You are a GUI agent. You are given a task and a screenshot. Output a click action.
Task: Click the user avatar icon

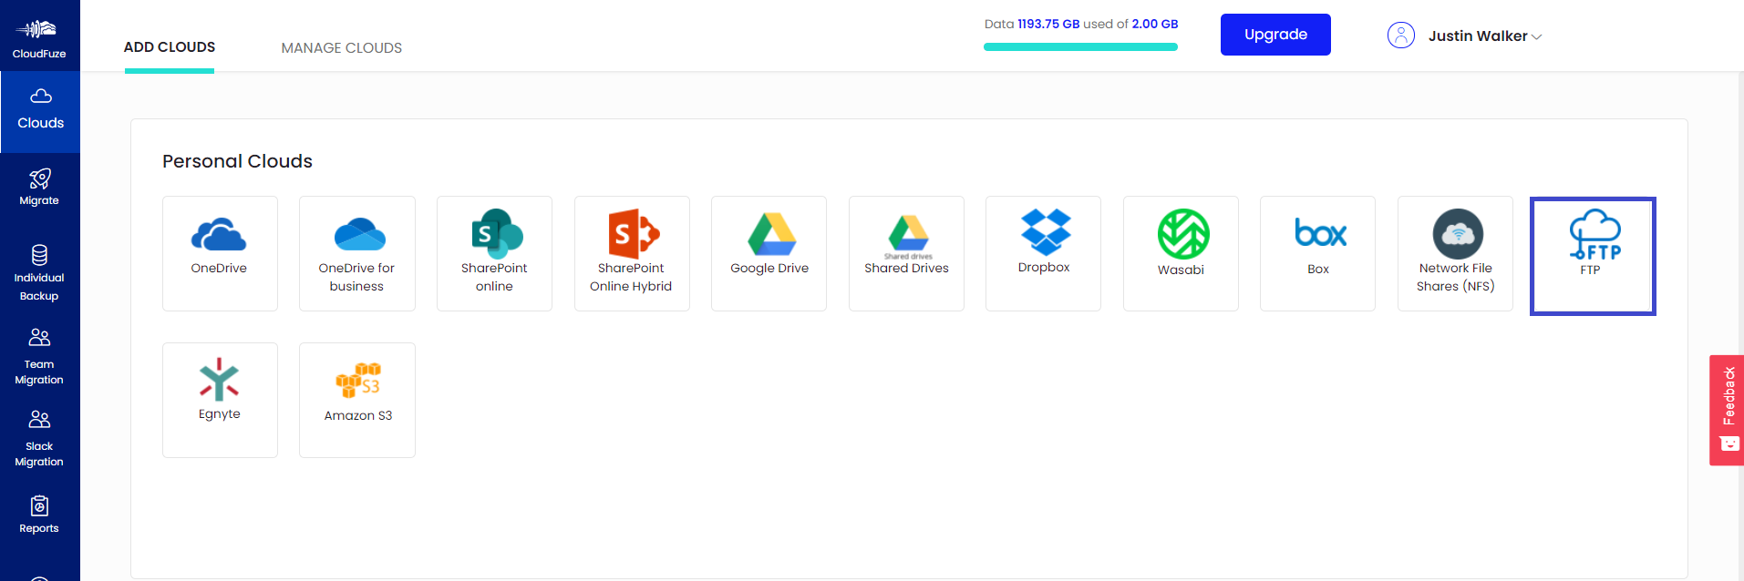tap(1400, 36)
